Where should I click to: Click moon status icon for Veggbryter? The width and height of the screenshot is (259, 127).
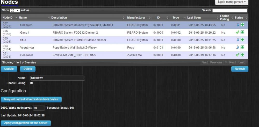coord(238,47)
